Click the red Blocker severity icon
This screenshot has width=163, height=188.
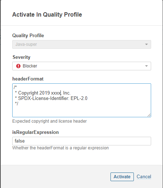(x=18, y=66)
